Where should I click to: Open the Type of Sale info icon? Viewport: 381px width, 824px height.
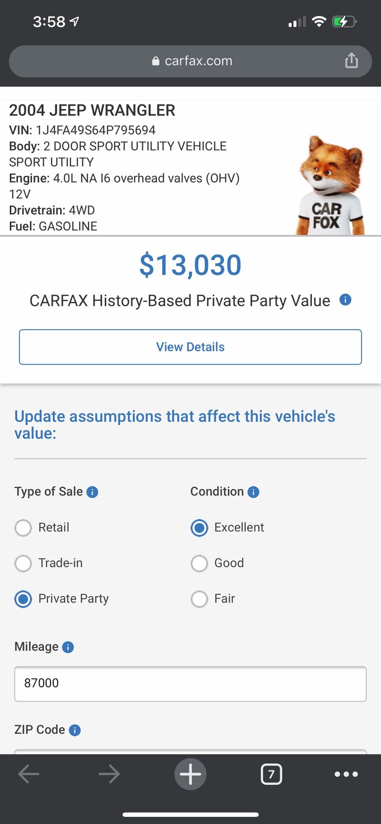coord(92,492)
